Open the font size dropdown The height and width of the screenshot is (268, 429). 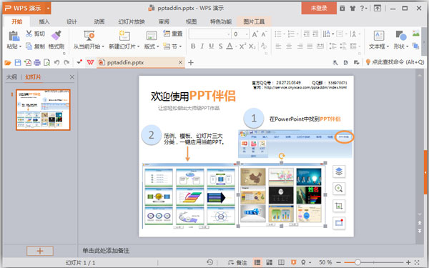point(247,34)
